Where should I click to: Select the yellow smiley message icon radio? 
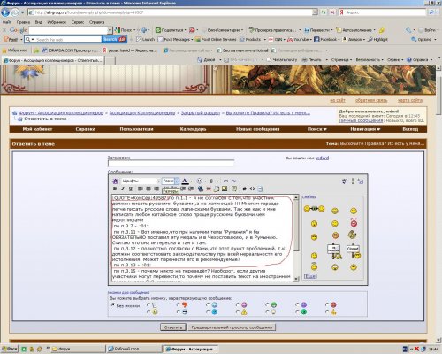click(x=149, y=312)
